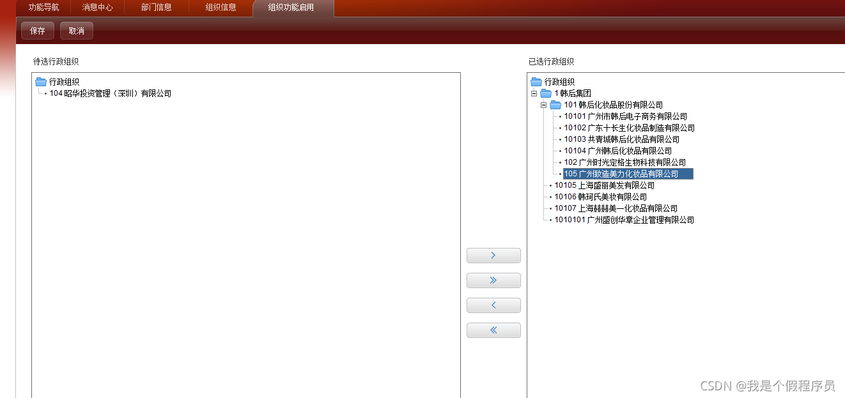Select 102 广州时光定格生物科技有限公司

(x=625, y=162)
